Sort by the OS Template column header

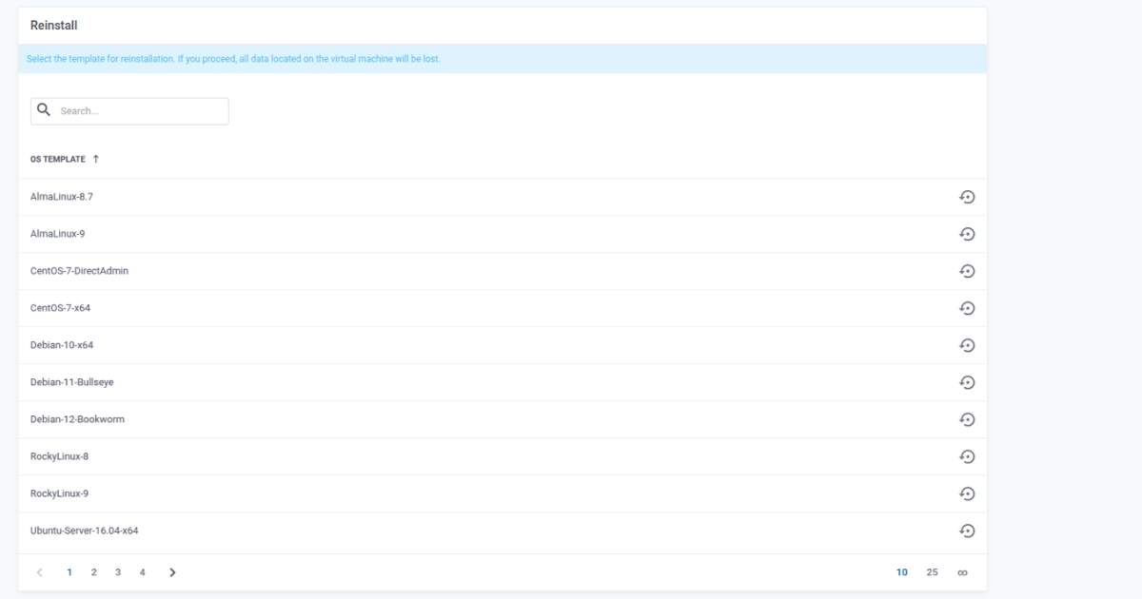pos(58,159)
